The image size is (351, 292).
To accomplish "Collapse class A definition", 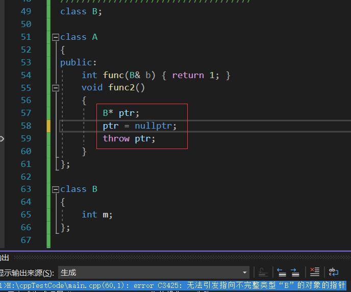I will 56,37.
